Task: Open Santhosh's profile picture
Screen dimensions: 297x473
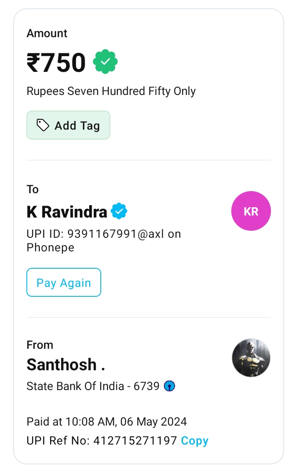Action: [251, 358]
